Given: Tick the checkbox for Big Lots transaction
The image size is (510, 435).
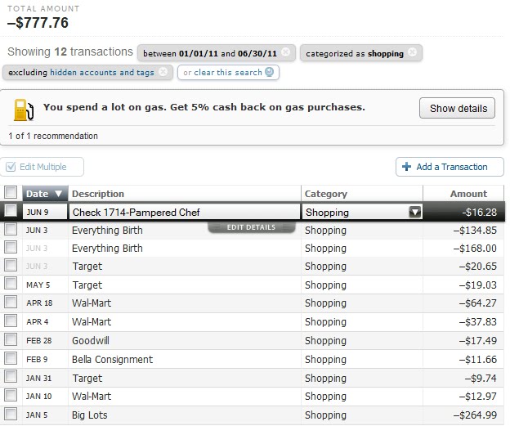Looking at the screenshot, I should pyautogui.click(x=11, y=415).
